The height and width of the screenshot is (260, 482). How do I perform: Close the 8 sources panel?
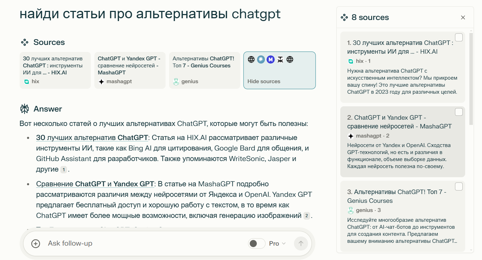point(463,17)
